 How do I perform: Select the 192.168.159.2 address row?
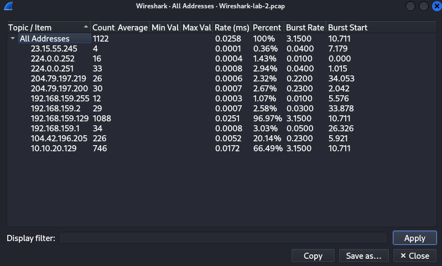(x=222, y=109)
